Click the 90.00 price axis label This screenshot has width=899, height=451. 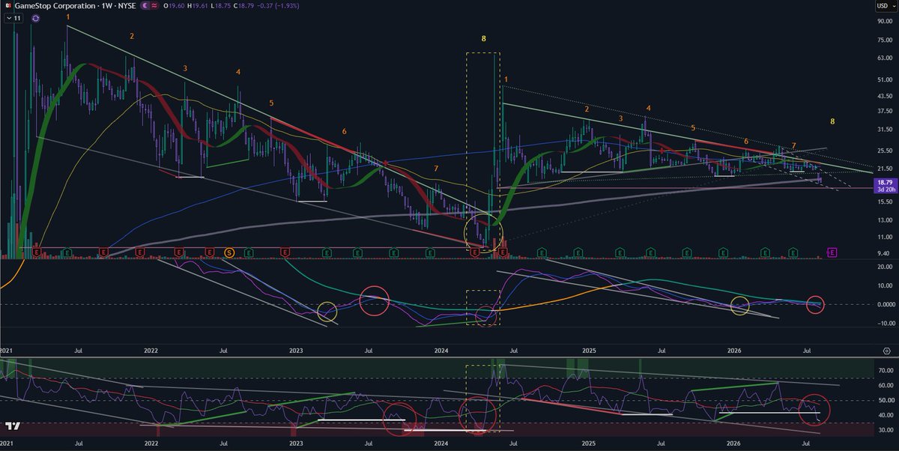[x=883, y=21]
